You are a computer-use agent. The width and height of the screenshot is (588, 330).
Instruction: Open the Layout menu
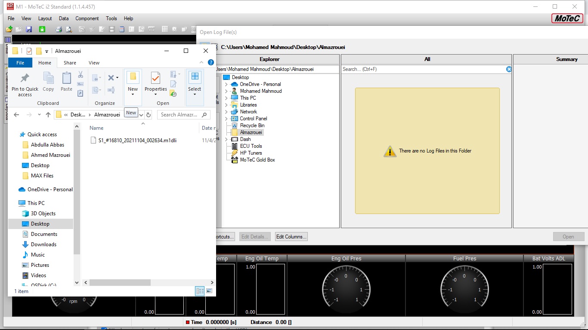45,18
